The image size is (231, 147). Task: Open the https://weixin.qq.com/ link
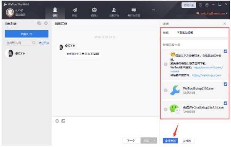(206, 75)
